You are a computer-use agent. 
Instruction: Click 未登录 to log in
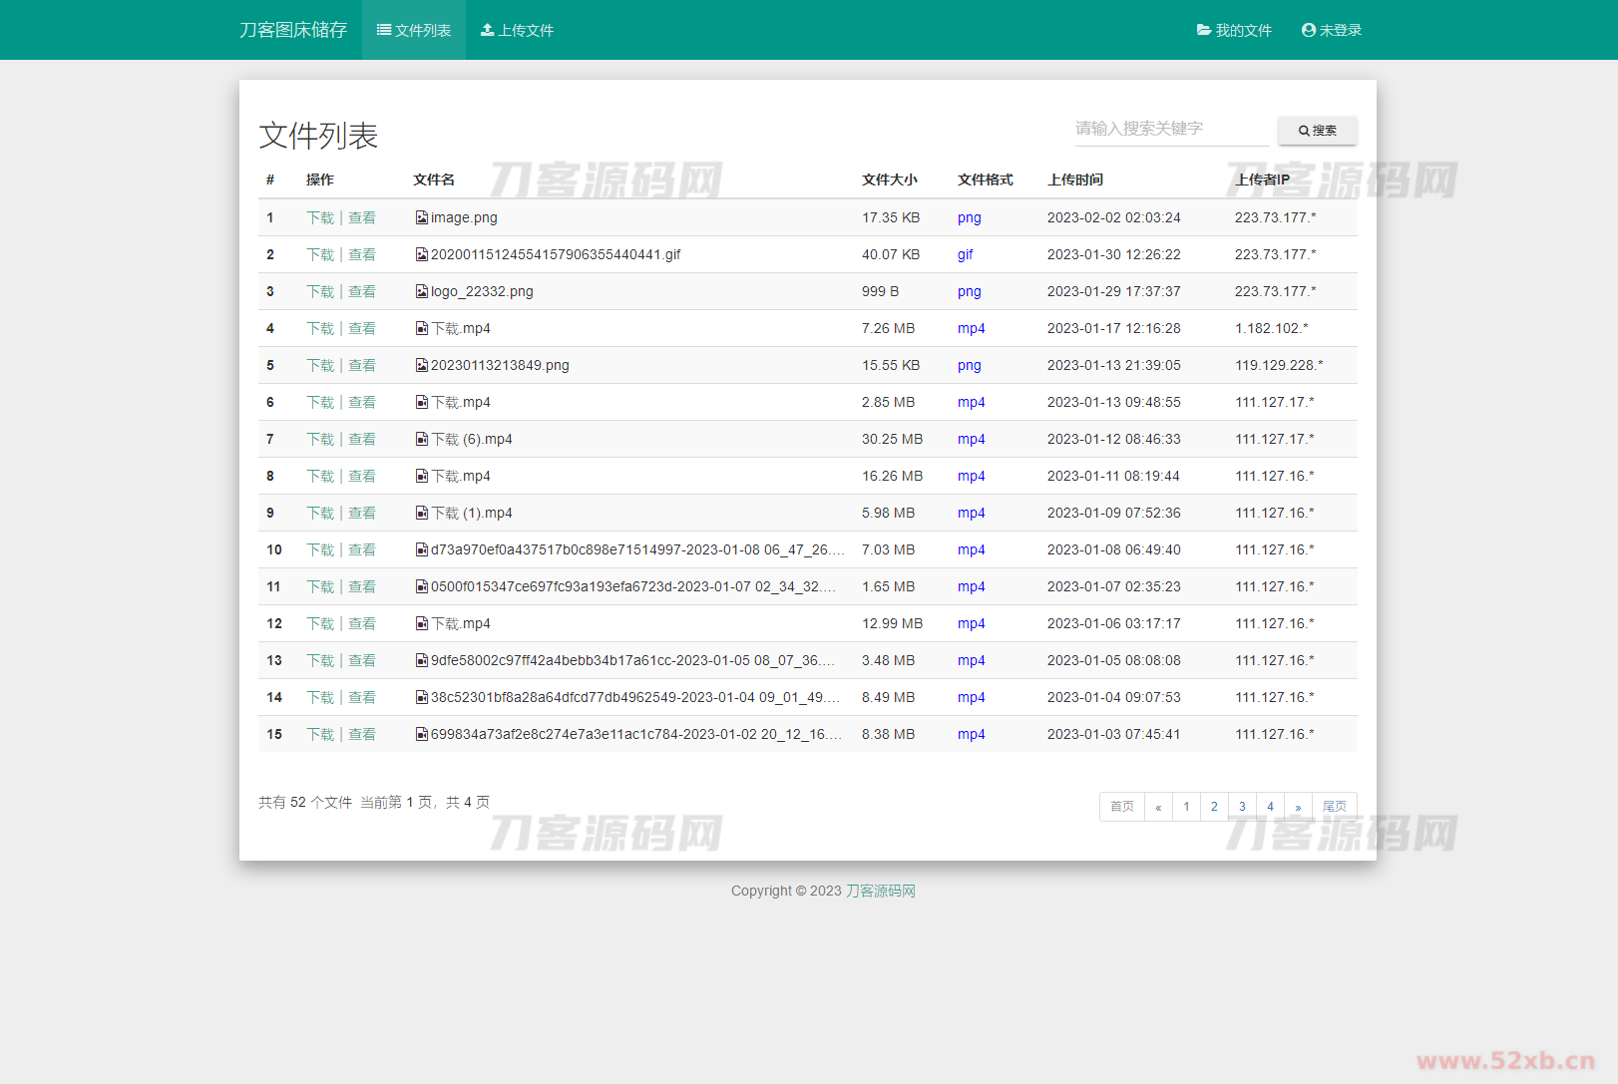click(1332, 30)
